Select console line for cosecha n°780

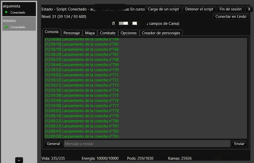pyautogui.click(x=82, y=121)
